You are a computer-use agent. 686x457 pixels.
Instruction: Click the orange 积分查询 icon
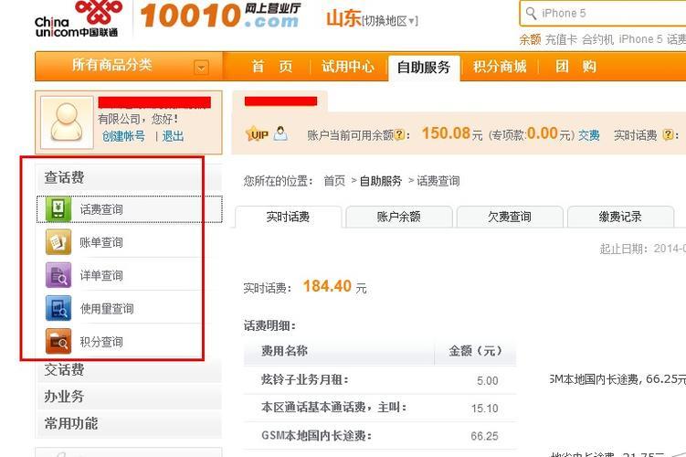(58, 342)
